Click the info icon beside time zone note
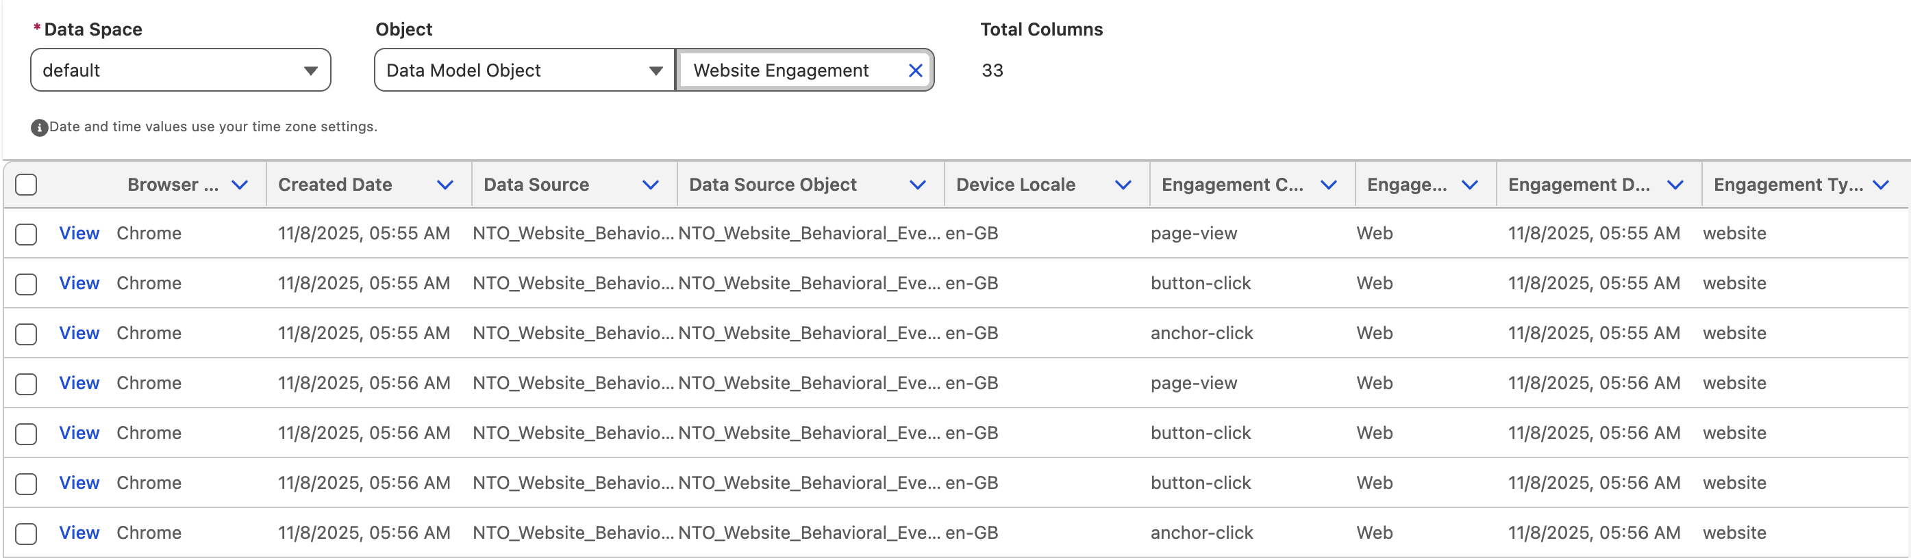 tap(39, 127)
